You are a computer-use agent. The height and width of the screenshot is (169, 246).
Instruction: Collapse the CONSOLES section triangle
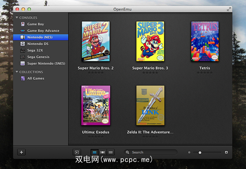point(17,18)
